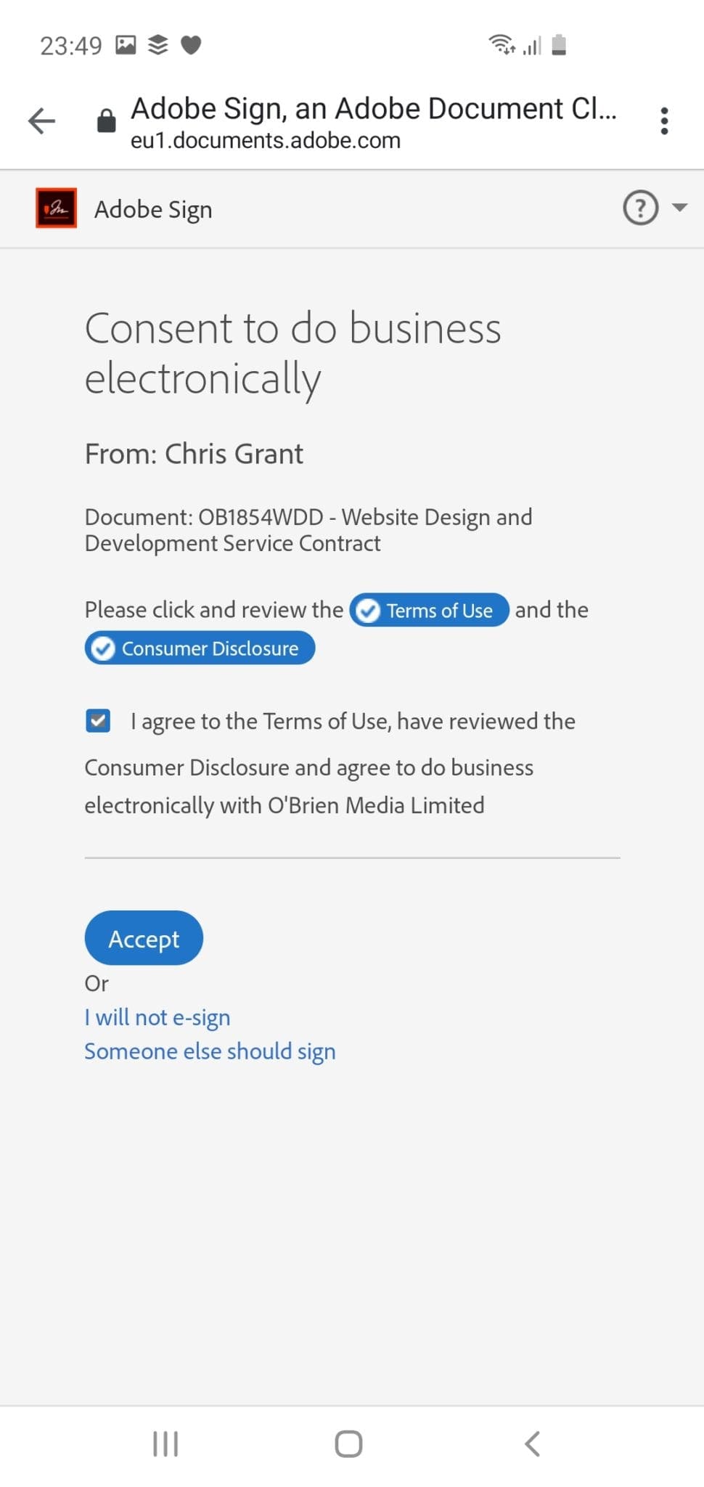Image resolution: width=704 pixels, height=1487 pixels.
Task: Tap the browser back arrow
Action: [41, 121]
